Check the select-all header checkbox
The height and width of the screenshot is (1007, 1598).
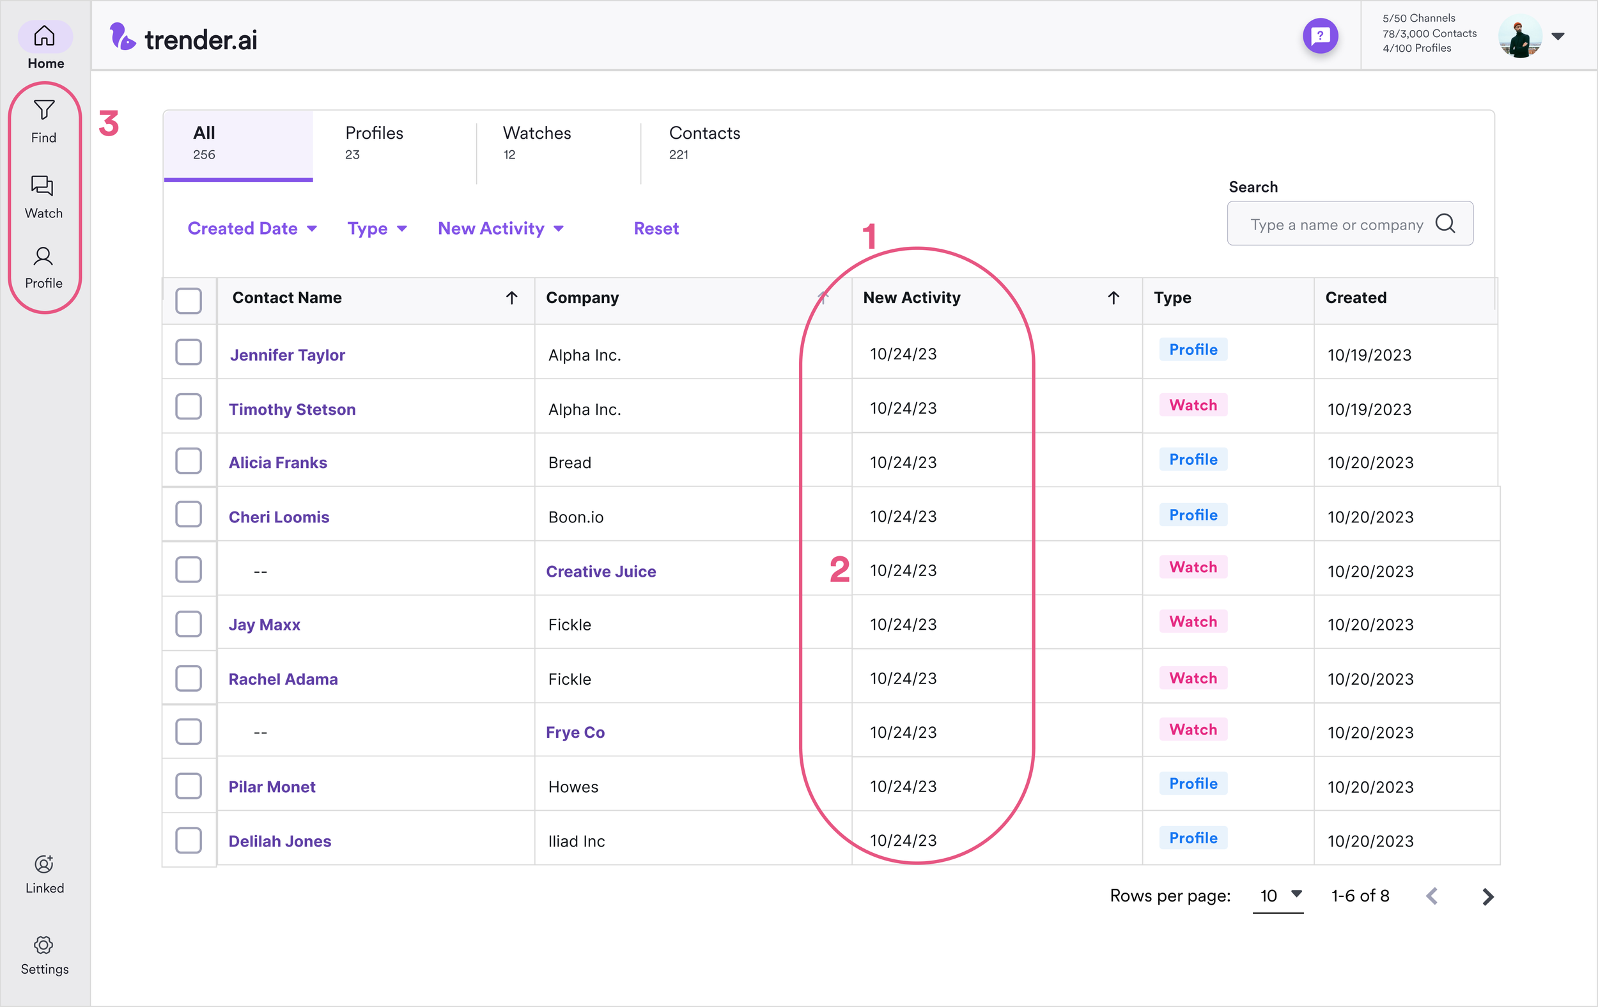click(x=189, y=301)
